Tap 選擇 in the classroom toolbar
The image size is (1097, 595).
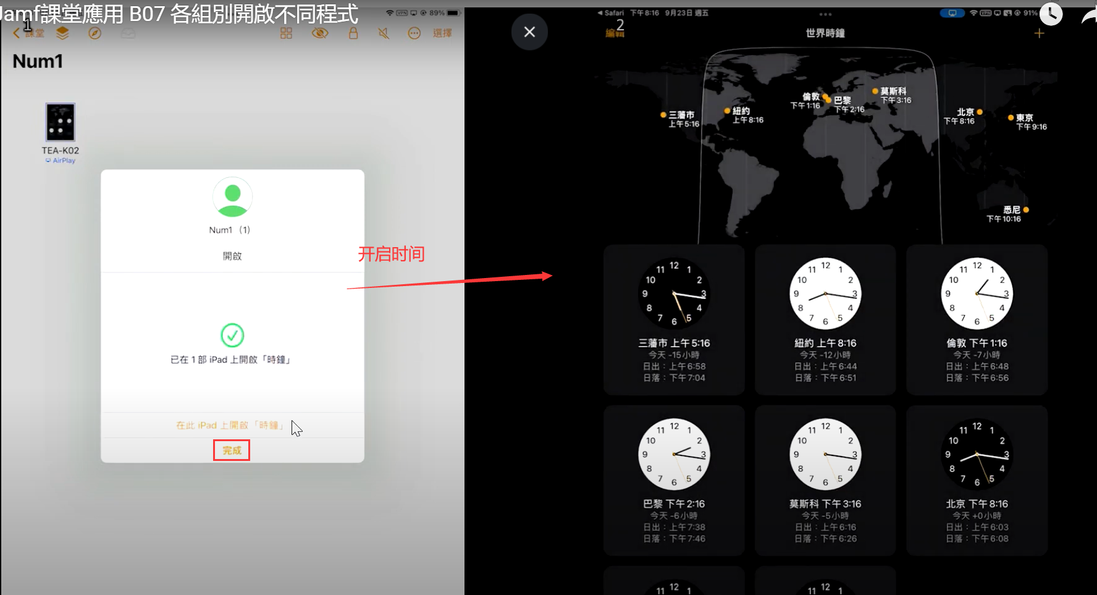point(442,33)
